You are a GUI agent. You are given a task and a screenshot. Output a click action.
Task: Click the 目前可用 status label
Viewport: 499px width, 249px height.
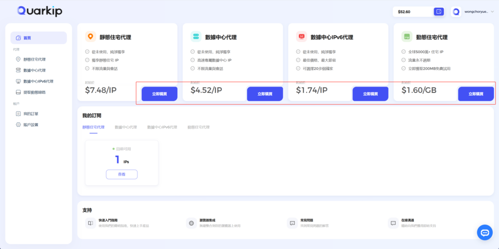click(x=123, y=149)
